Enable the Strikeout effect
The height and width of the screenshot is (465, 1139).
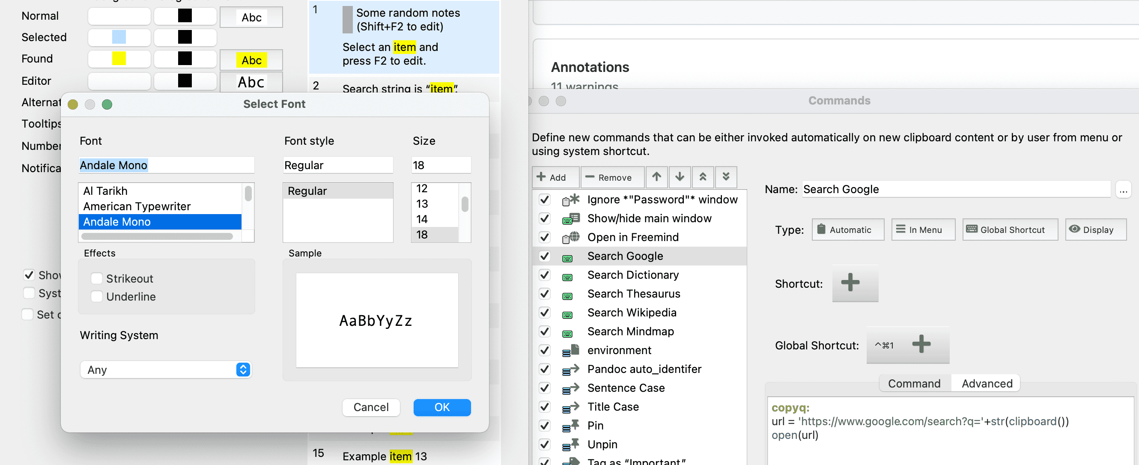[x=97, y=278]
